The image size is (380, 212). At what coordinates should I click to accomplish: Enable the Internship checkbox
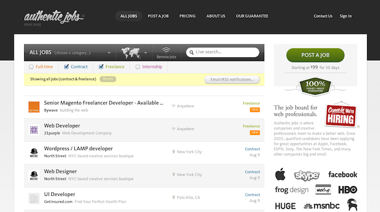(x=138, y=67)
